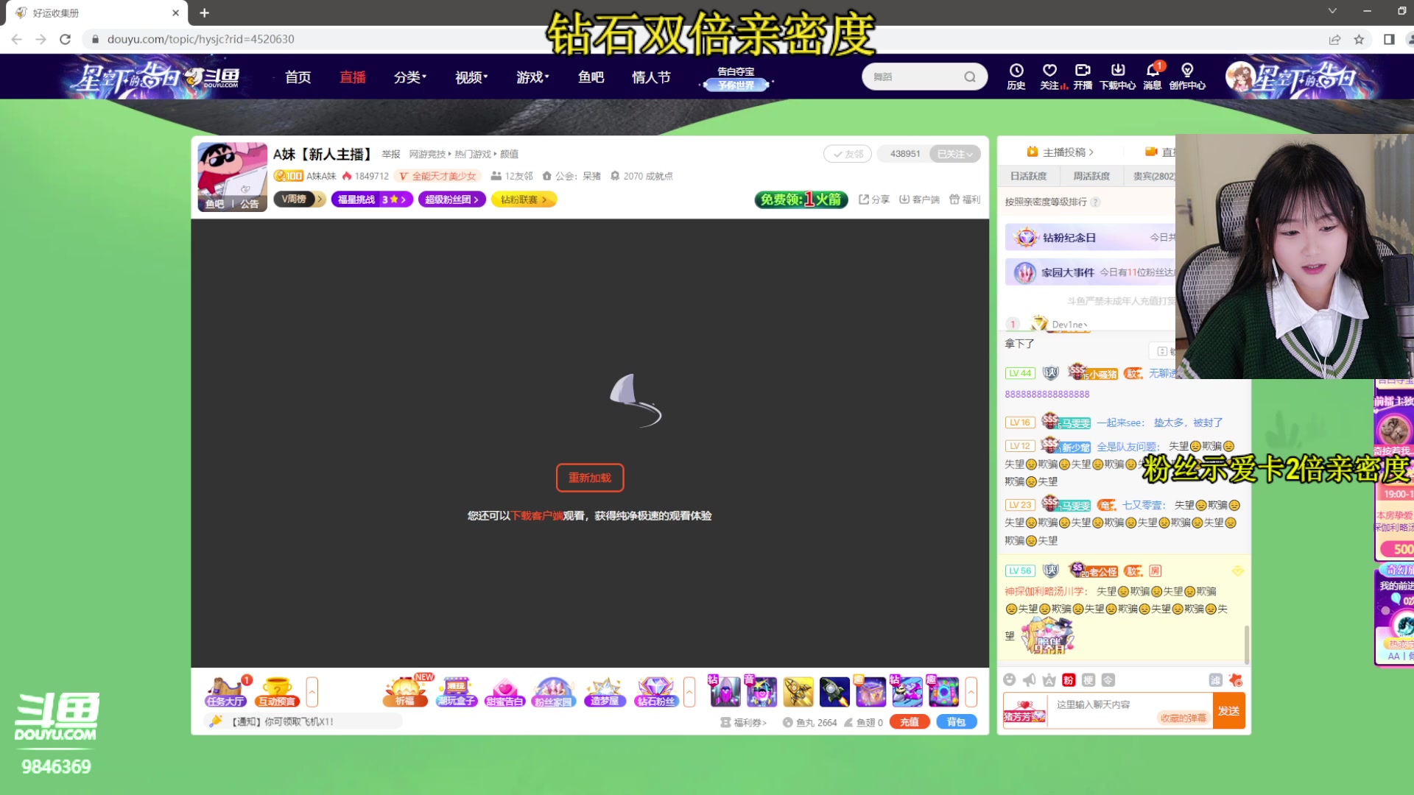Expand the 主播投稿 section chevron
This screenshot has width=1414, height=795.
[1091, 152]
